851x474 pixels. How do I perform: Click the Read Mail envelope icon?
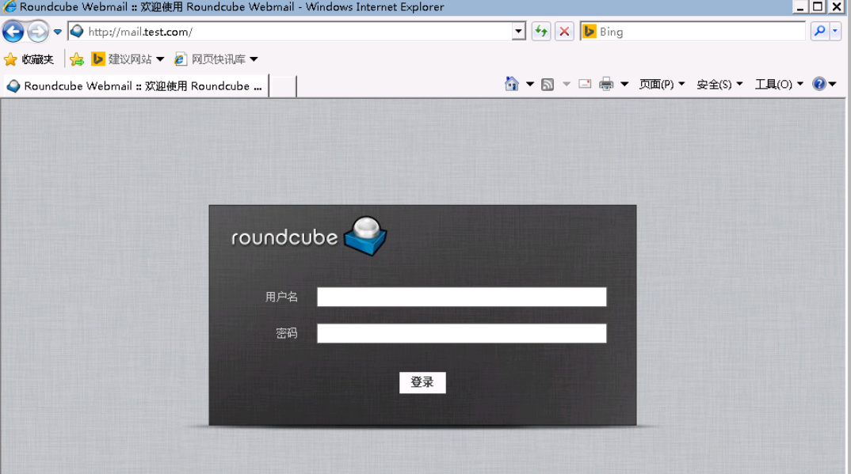coord(585,84)
